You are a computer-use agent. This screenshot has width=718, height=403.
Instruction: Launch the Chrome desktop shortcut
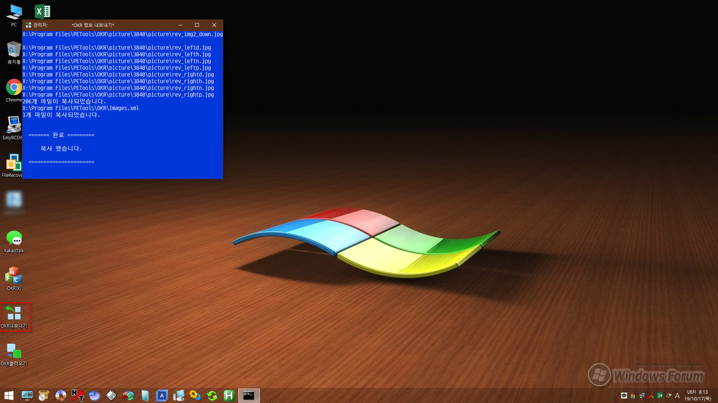pos(14,90)
